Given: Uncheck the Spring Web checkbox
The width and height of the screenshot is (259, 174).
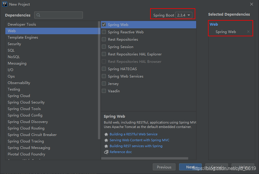Looking at the screenshot, I should (104, 24).
